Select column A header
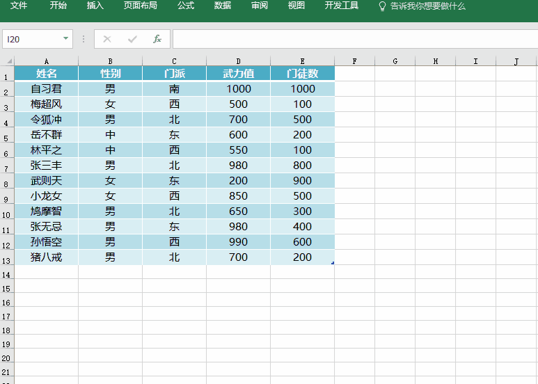This screenshot has height=384, width=538. pos(47,61)
